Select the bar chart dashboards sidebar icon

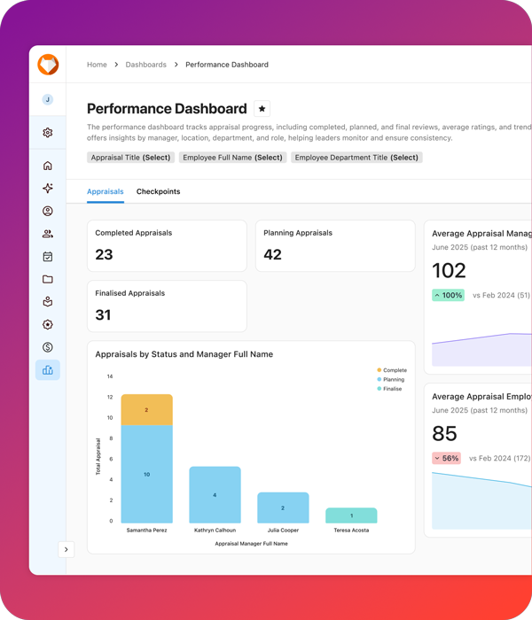pyautogui.click(x=48, y=370)
